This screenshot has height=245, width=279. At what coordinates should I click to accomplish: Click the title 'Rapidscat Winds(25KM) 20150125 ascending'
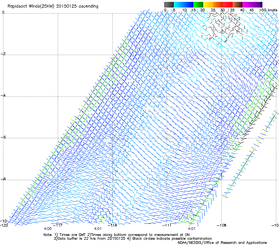point(53,6)
